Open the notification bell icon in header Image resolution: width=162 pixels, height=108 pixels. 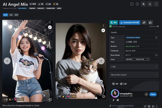pos(150,4)
